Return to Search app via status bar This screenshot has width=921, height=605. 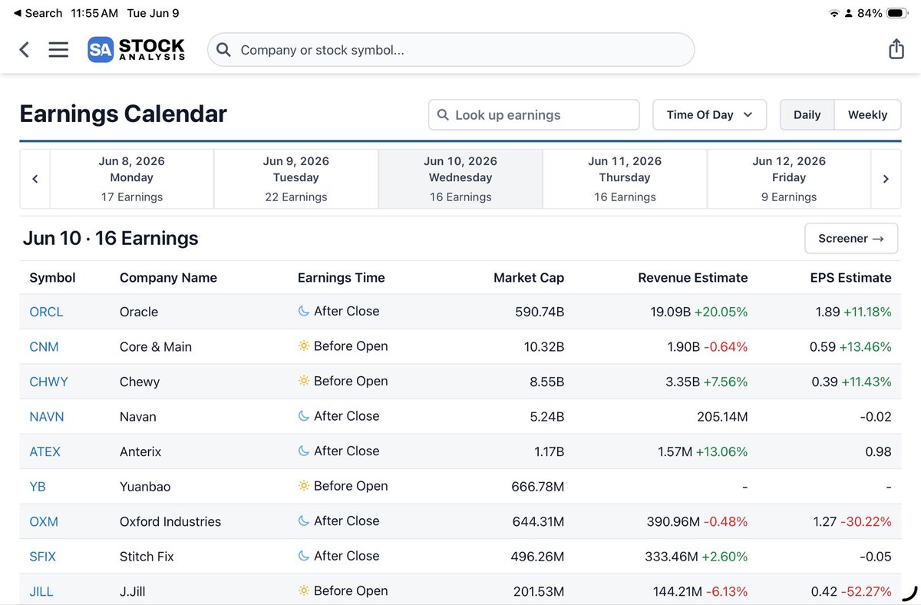click(38, 13)
